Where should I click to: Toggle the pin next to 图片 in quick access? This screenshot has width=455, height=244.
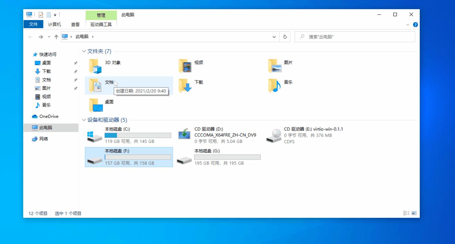(75, 88)
